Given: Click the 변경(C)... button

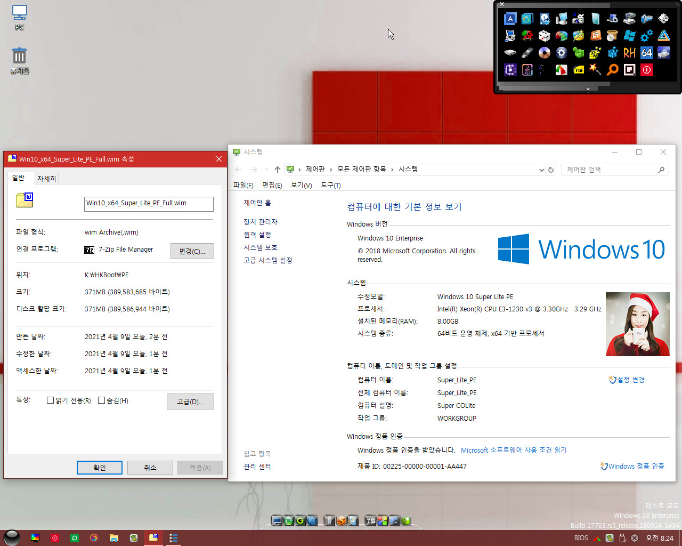Looking at the screenshot, I should [x=192, y=251].
